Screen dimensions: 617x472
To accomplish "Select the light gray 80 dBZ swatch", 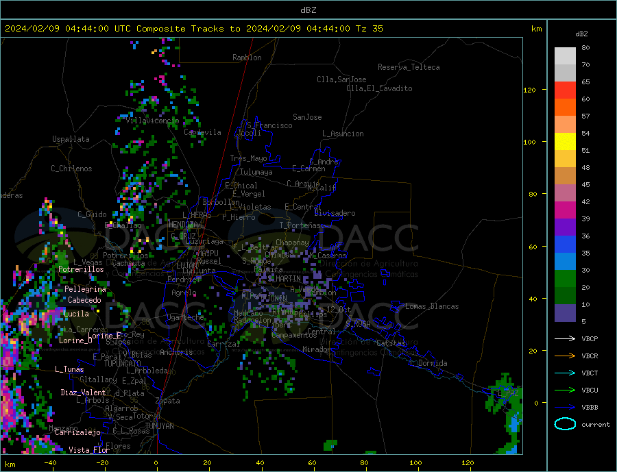I will tap(565, 56).
